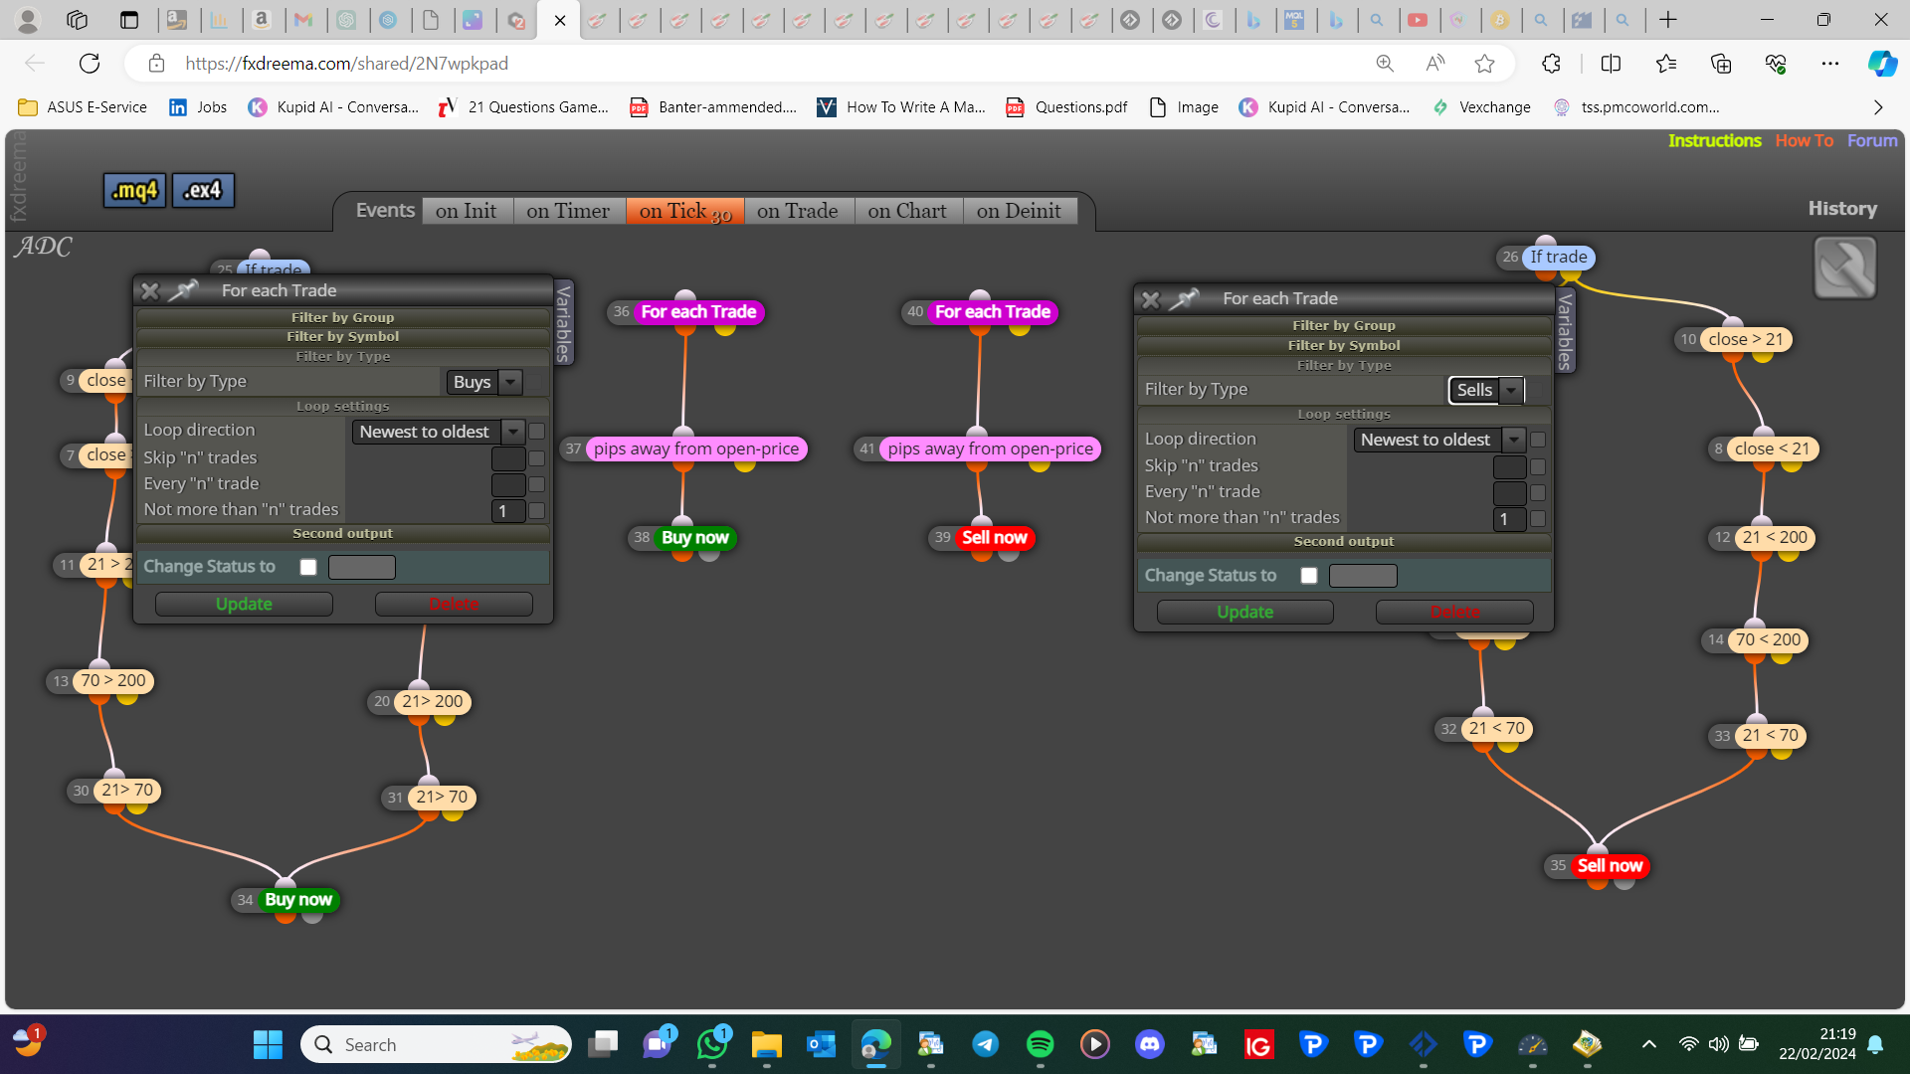Open right panel Newest to oldest dropdown
1910x1074 pixels.
[x=1439, y=440]
